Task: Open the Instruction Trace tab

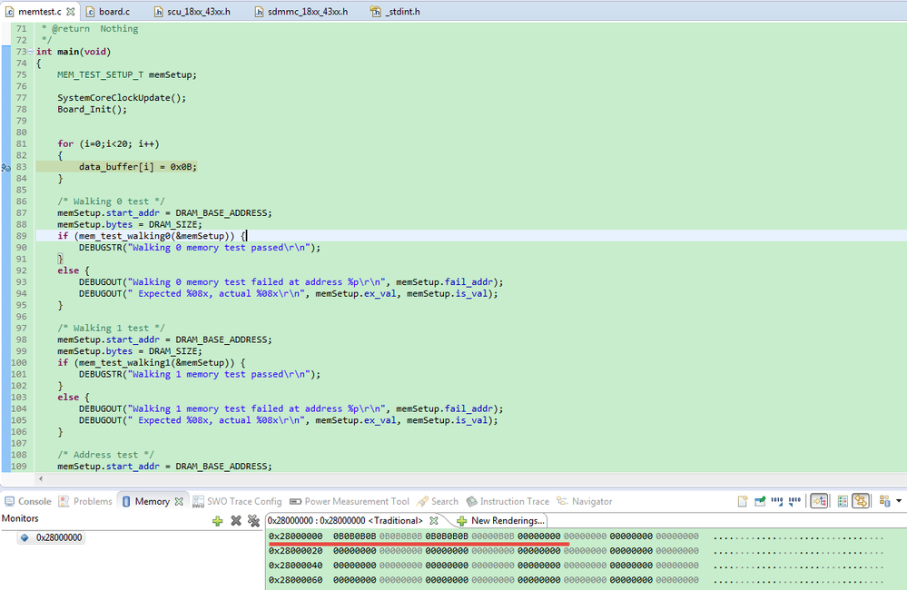Action: pos(508,501)
